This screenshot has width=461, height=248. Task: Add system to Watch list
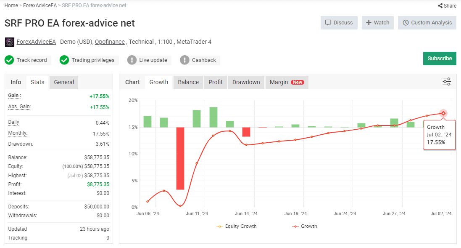(x=378, y=23)
